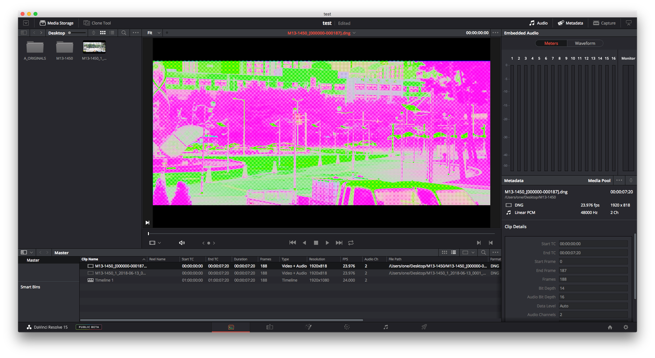Switch media pool to list view
The width and height of the screenshot is (655, 358).
tap(453, 253)
